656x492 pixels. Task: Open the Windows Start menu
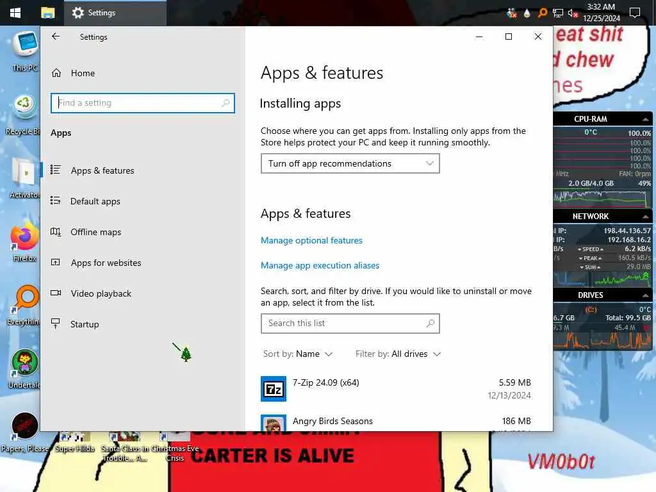(x=15, y=13)
